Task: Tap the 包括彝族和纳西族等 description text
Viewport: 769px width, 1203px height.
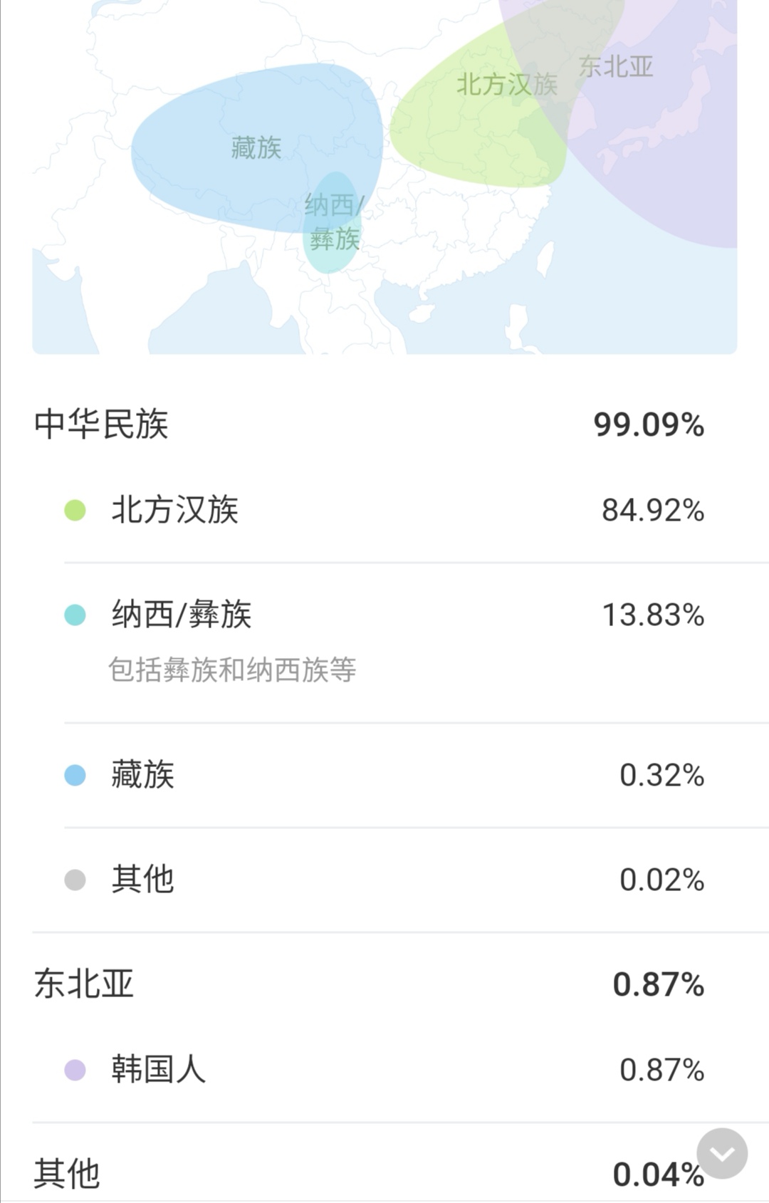Action: point(232,670)
